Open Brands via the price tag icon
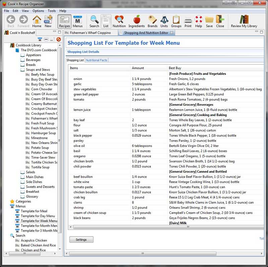The width and height of the screenshot is (268, 267). [x=152, y=21]
